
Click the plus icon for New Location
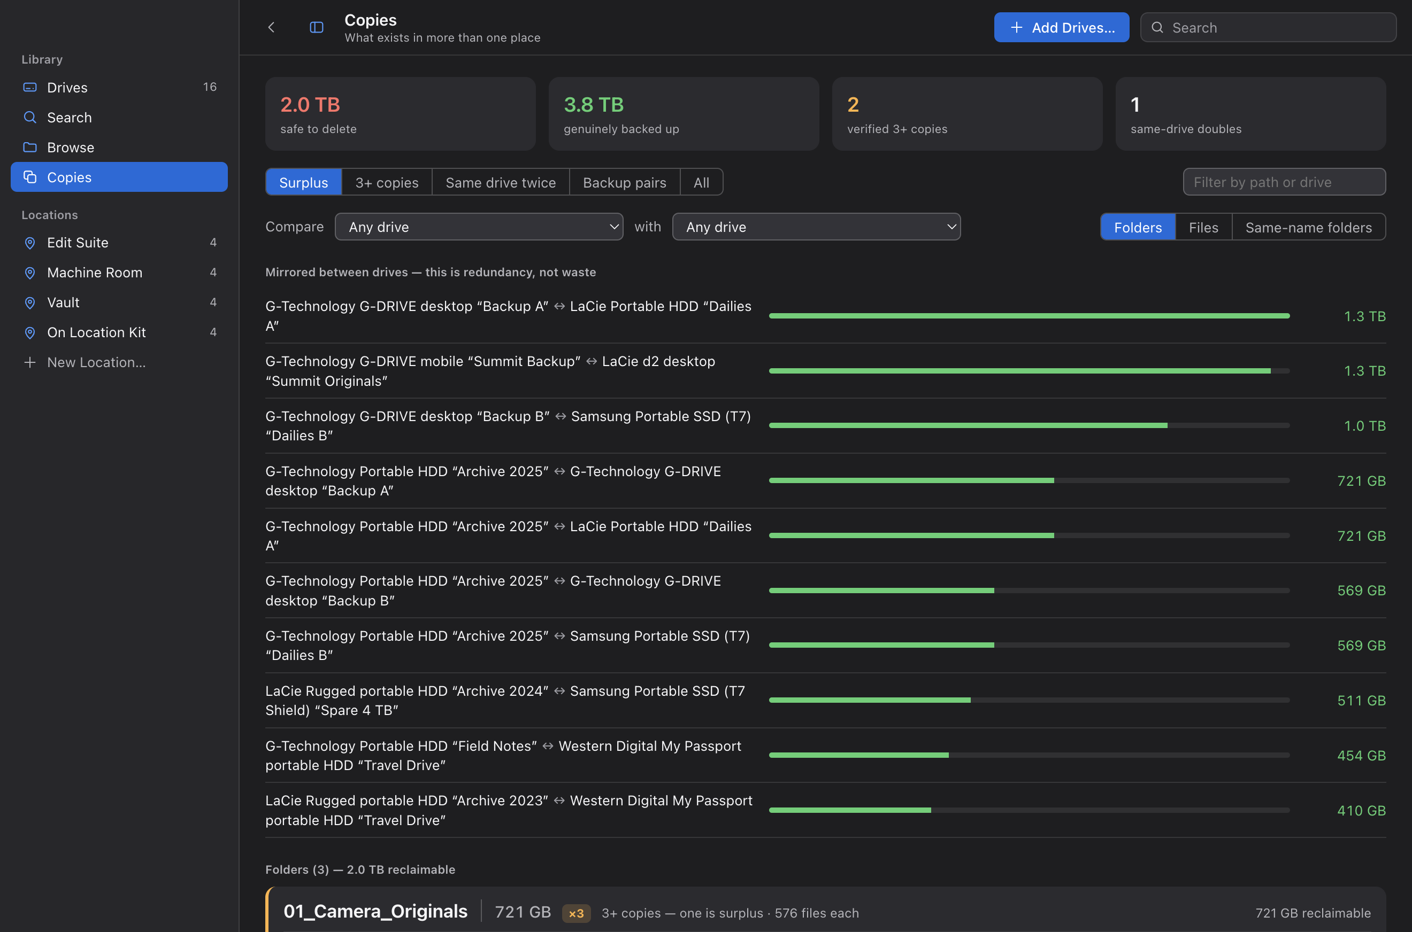pos(30,362)
